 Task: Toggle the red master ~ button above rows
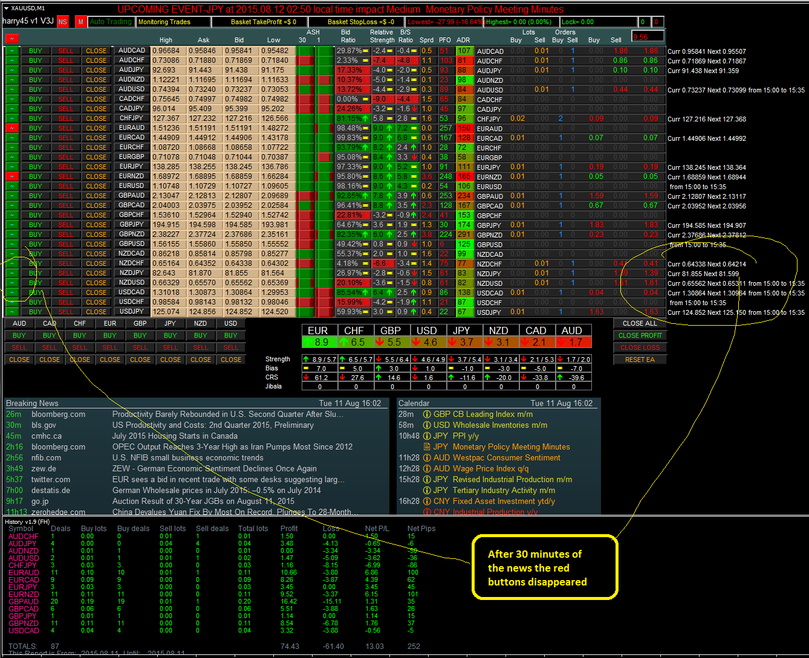coord(11,38)
